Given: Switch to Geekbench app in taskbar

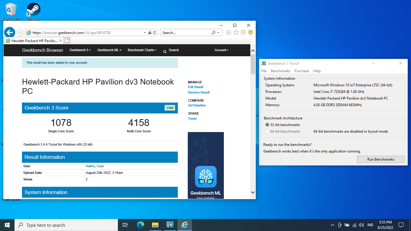Looking at the screenshot, I should coord(170,225).
